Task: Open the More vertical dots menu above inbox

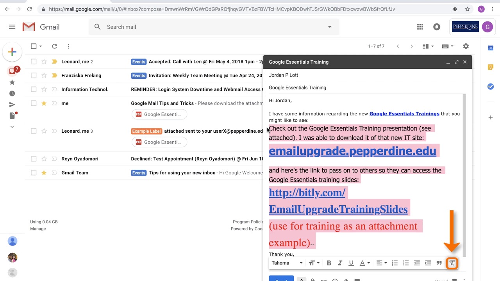Action: (x=68, y=46)
